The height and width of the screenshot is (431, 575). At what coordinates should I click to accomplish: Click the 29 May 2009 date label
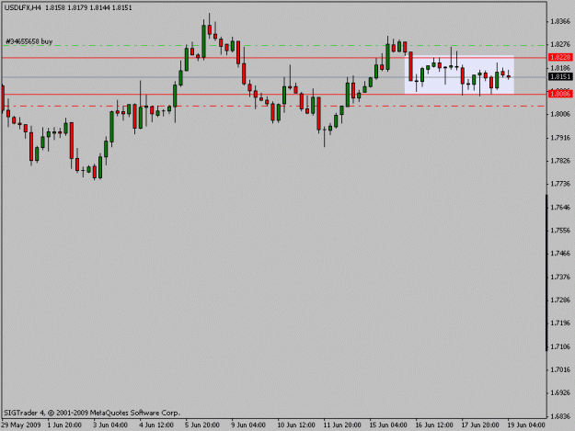coord(20,425)
